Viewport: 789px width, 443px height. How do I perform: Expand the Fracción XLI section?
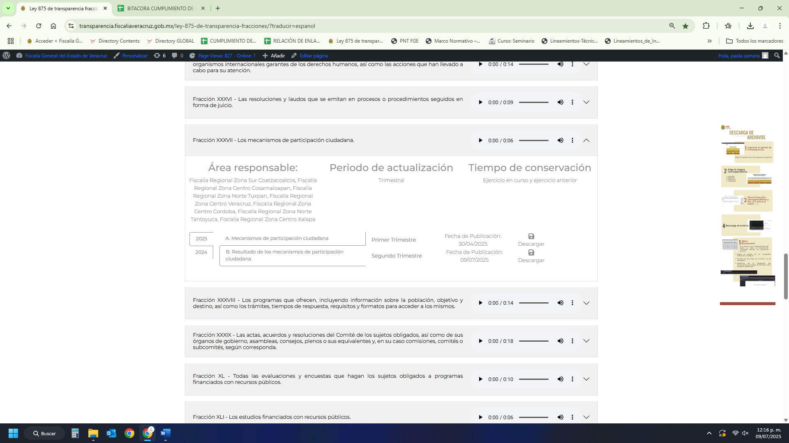[x=586, y=417]
